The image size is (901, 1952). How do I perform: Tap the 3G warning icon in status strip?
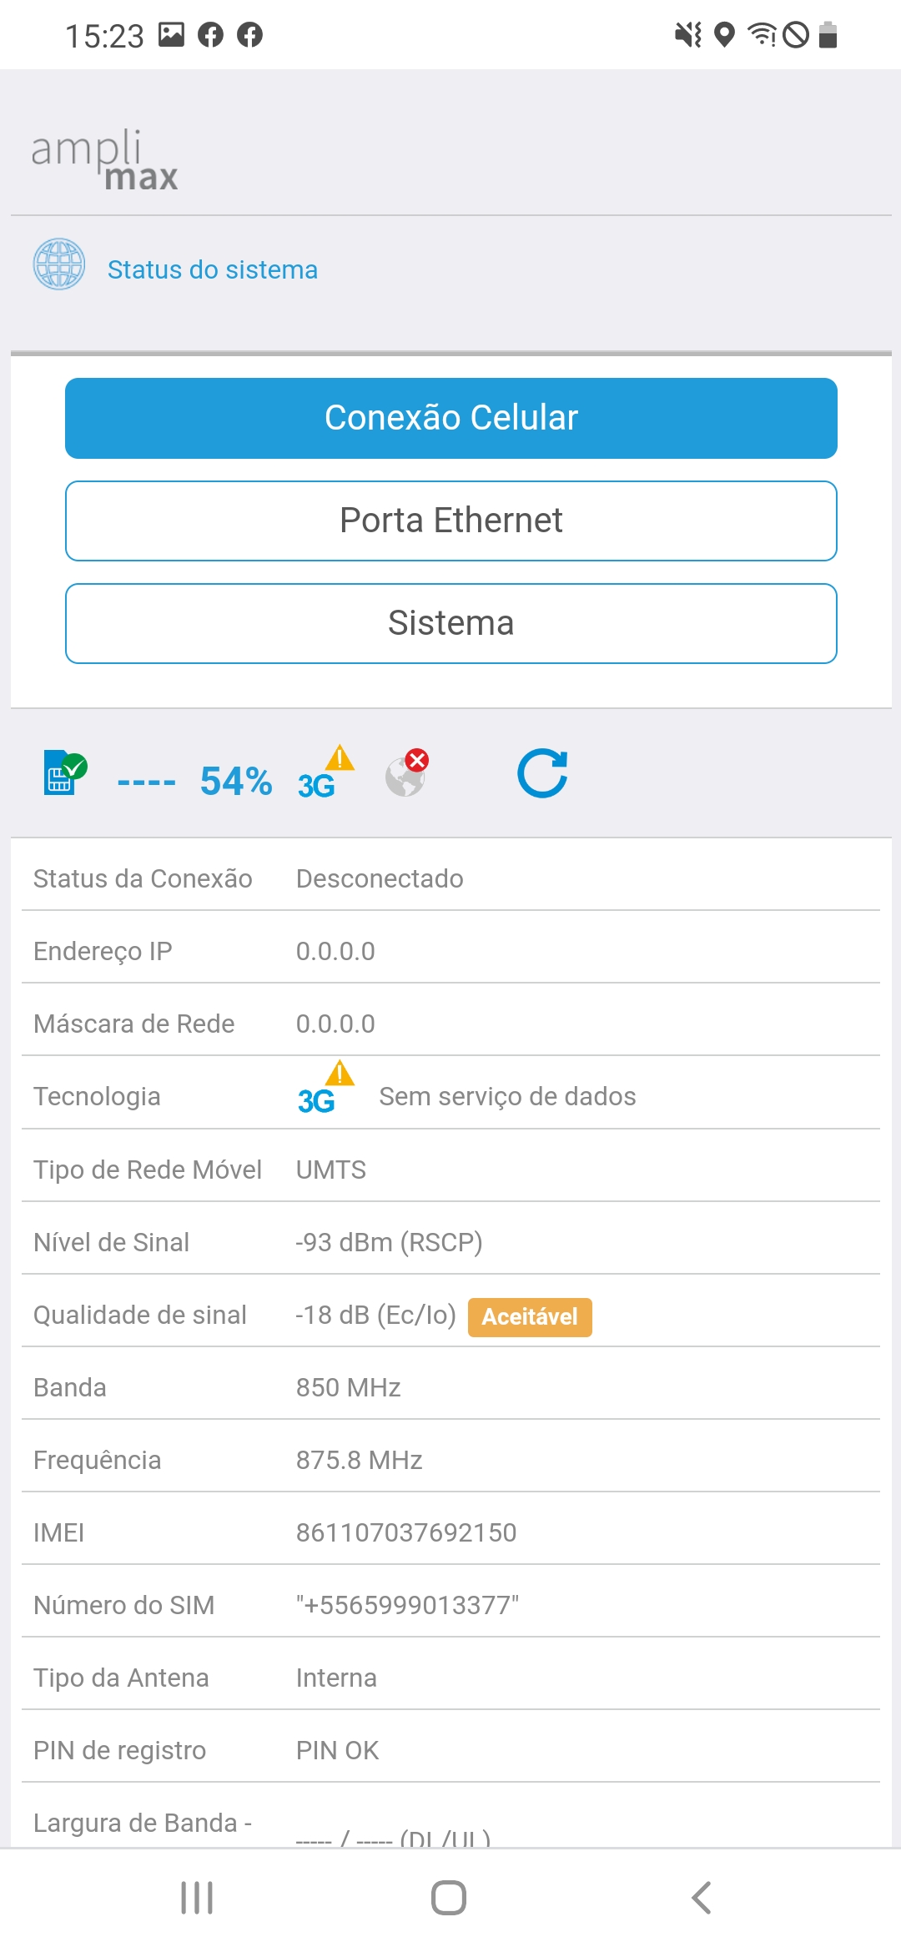point(325,773)
